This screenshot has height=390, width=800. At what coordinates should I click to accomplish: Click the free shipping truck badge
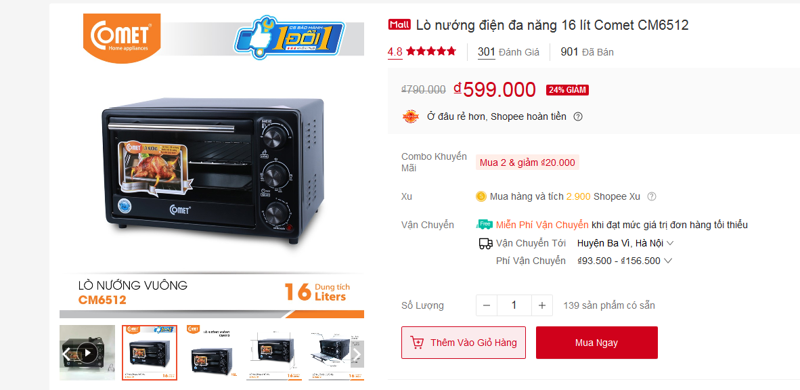coord(484,225)
